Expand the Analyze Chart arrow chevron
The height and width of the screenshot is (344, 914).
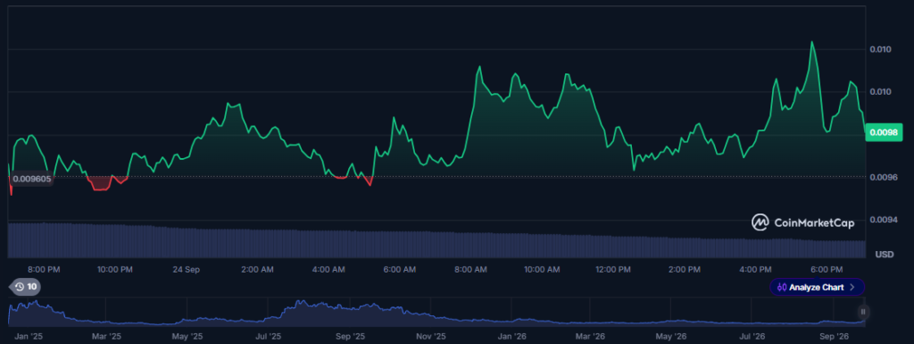852,287
